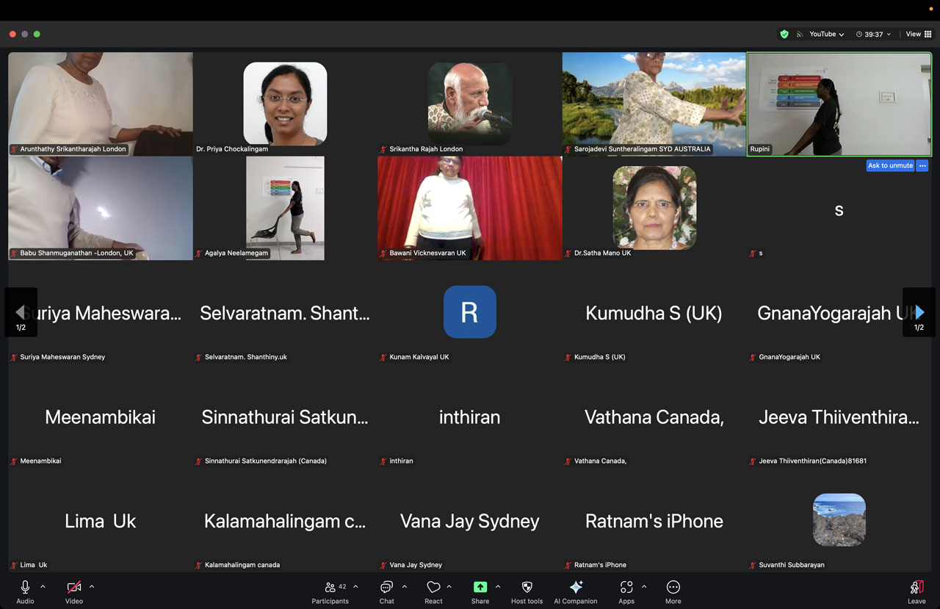This screenshot has width=940, height=609.
Task: Expand the Participants options caret
Action: coord(356,586)
